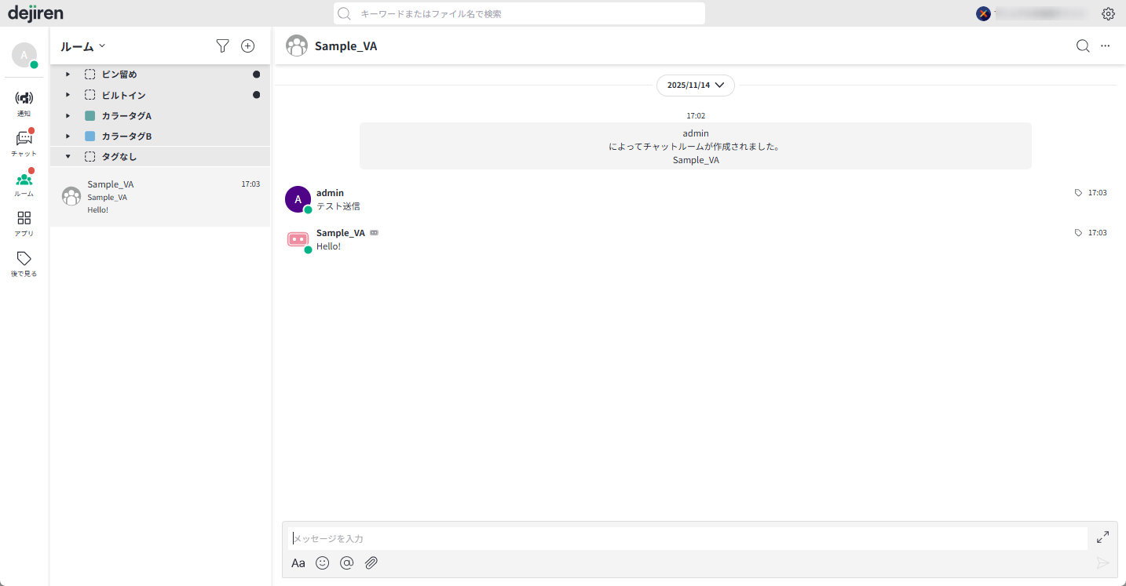
Task: Collapse the タグなし group
Action: 68,156
